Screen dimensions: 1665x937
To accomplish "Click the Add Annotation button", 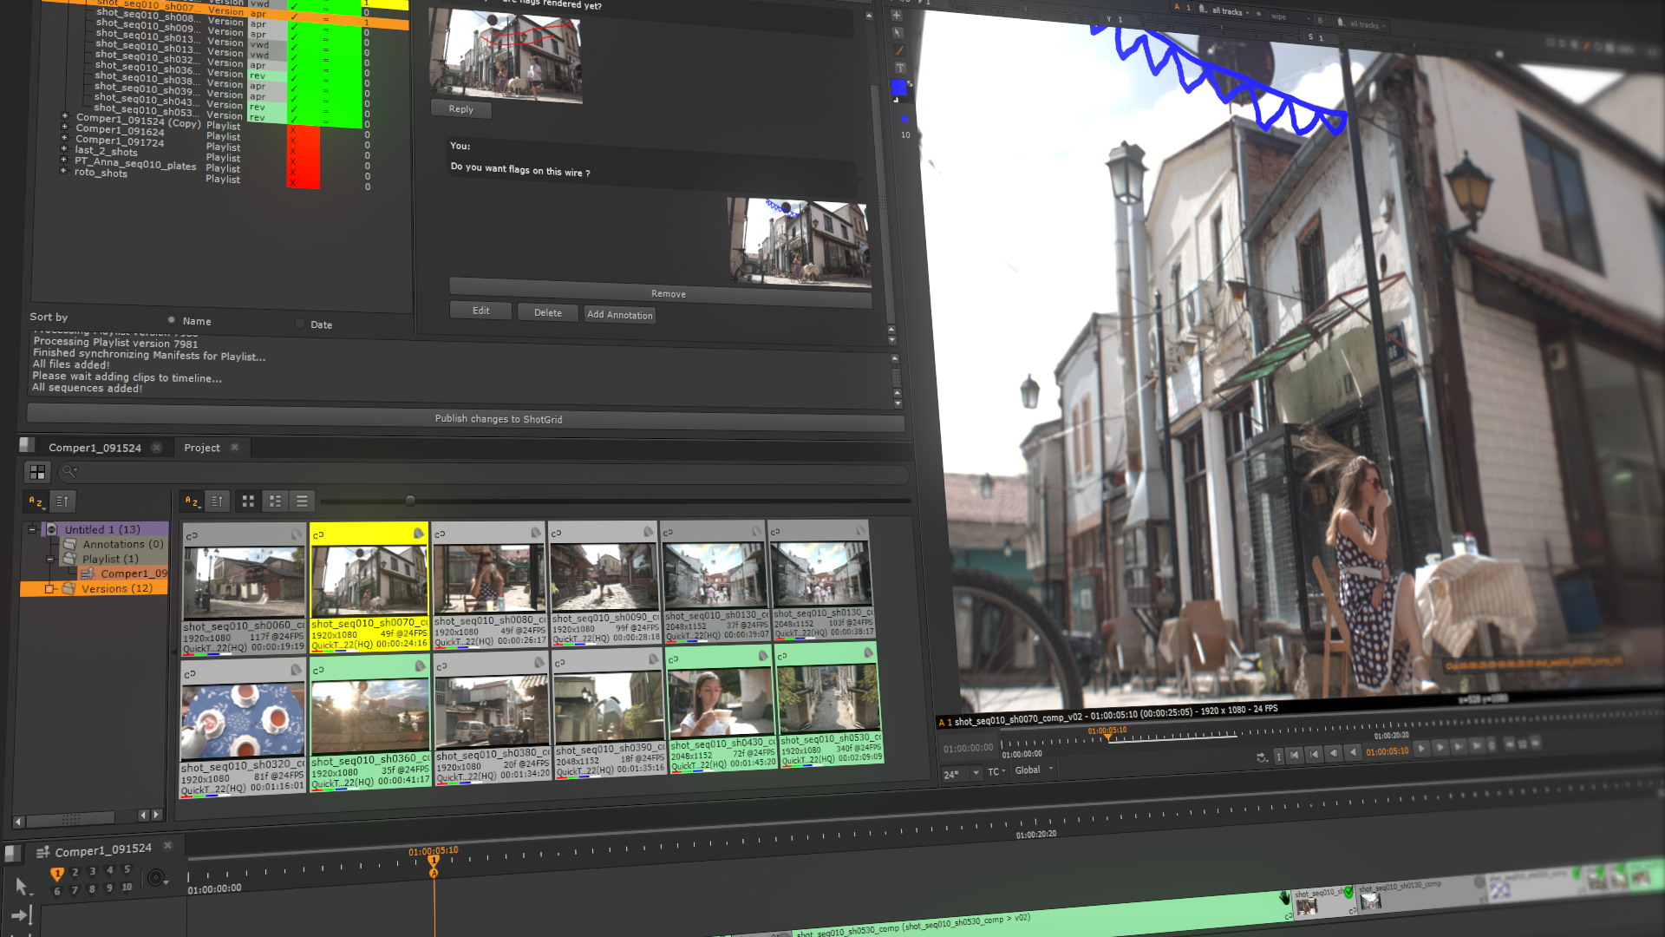I will click(x=619, y=315).
